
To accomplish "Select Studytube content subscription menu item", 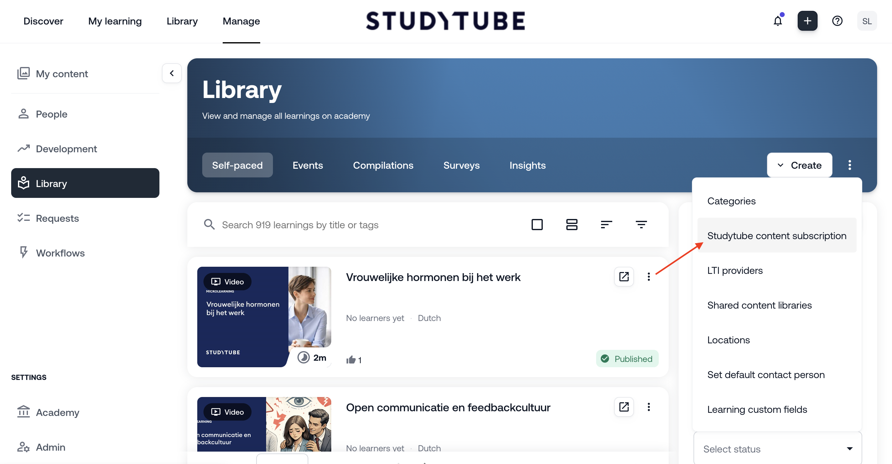I will click(x=777, y=235).
